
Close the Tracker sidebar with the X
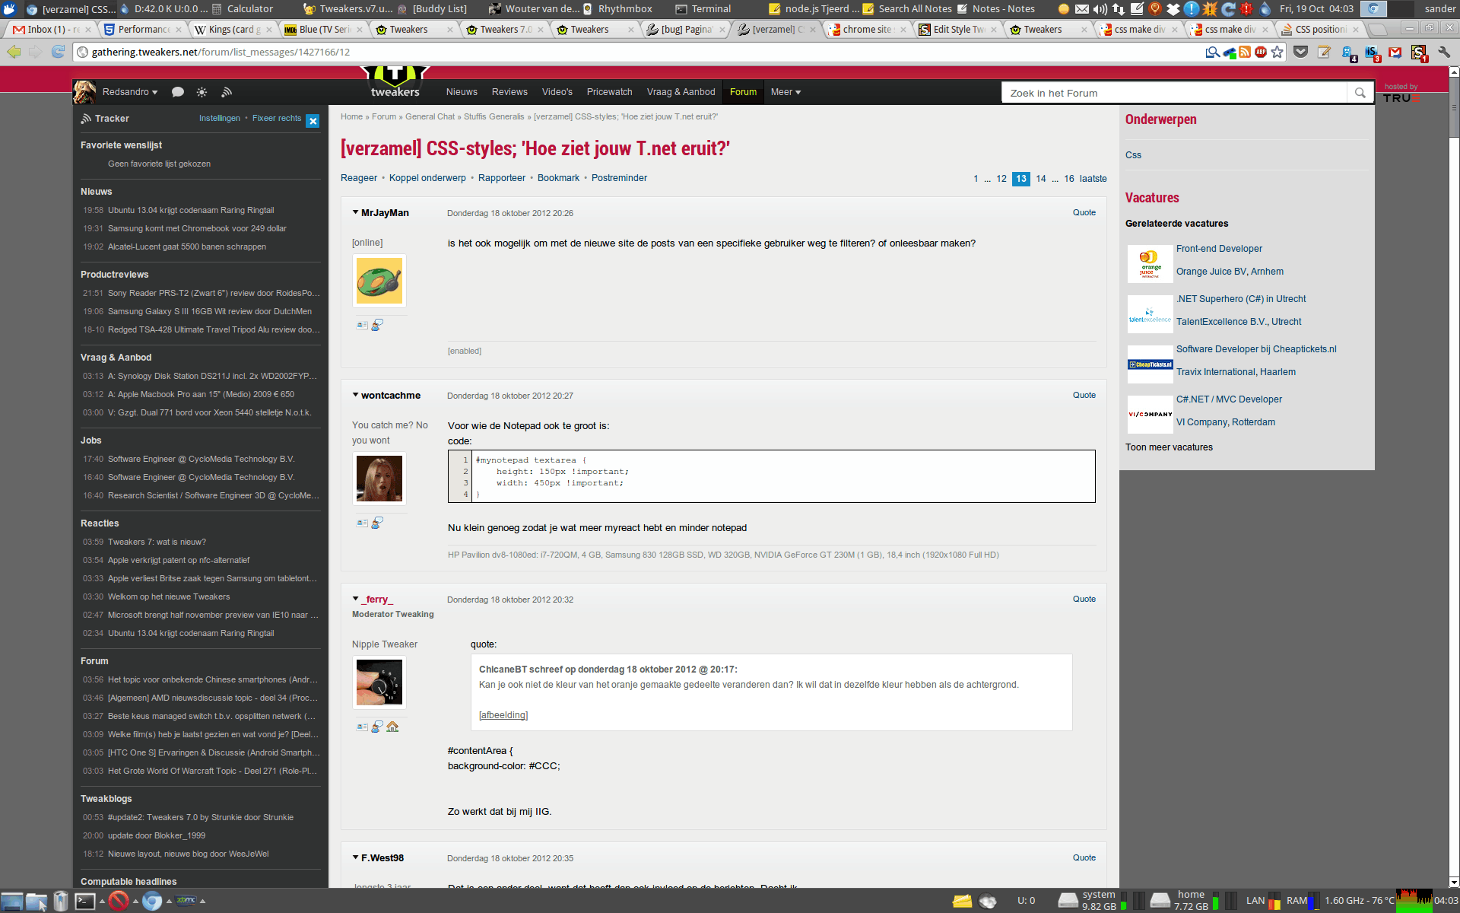click(x=313, y=120)
